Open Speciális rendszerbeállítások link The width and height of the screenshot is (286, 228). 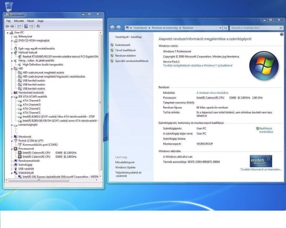[x=132, y=61]
